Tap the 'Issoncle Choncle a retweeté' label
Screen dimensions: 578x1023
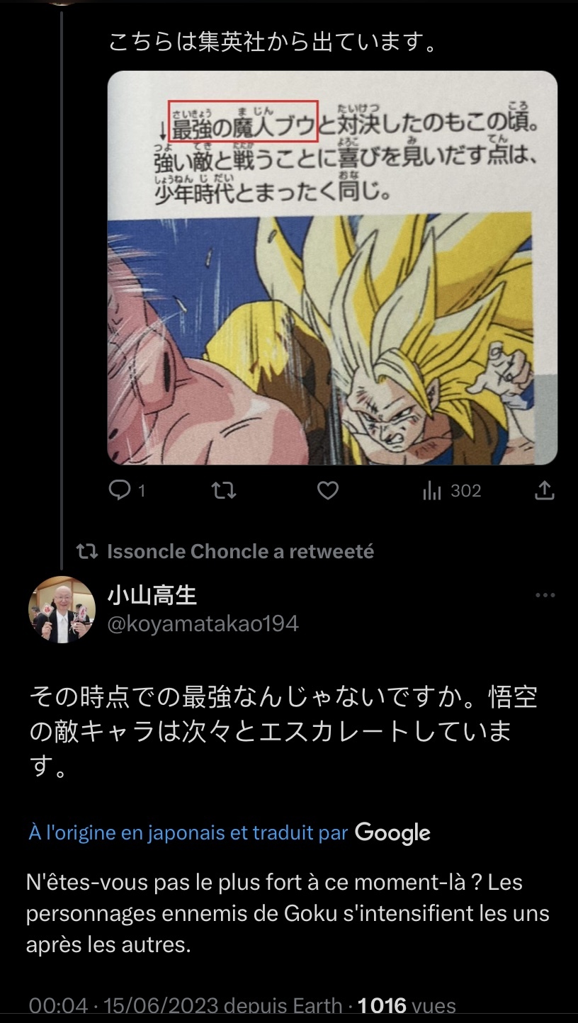coord(240,551)
